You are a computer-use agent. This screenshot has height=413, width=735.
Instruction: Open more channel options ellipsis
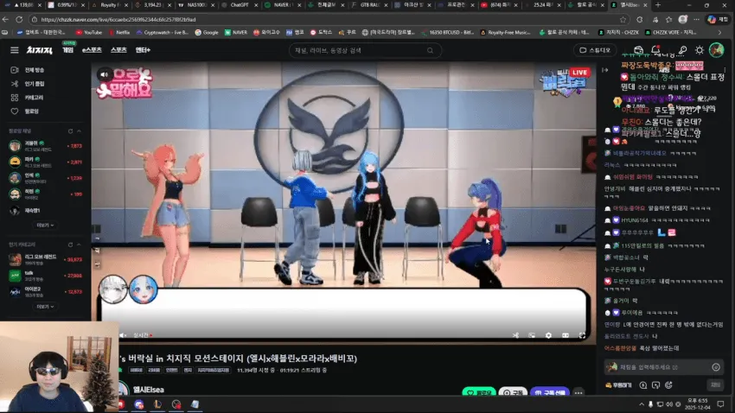[x=578, y=392]
